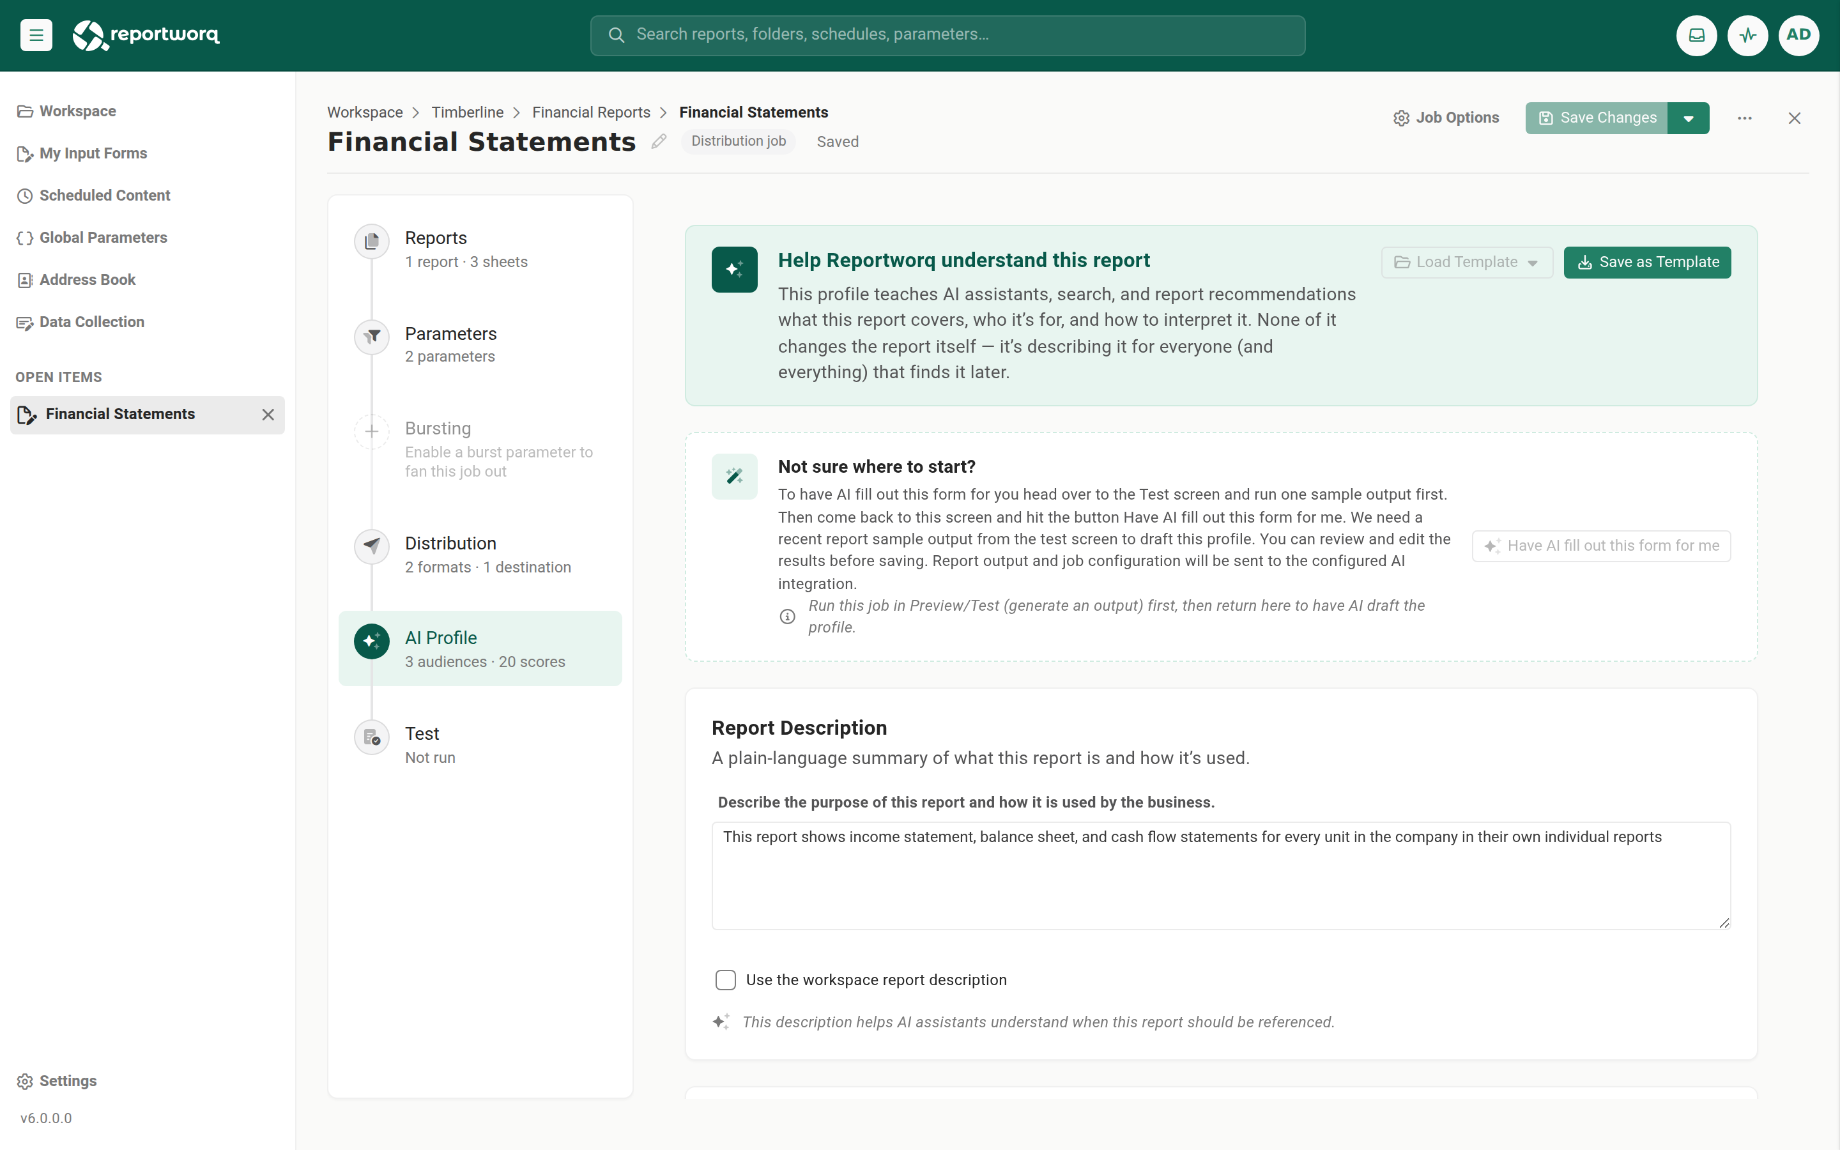Image resolution: width=1840 pixels, height=1150 pixels.
Task: Click the search magnifier icon
Action: [x=617, y=35]
